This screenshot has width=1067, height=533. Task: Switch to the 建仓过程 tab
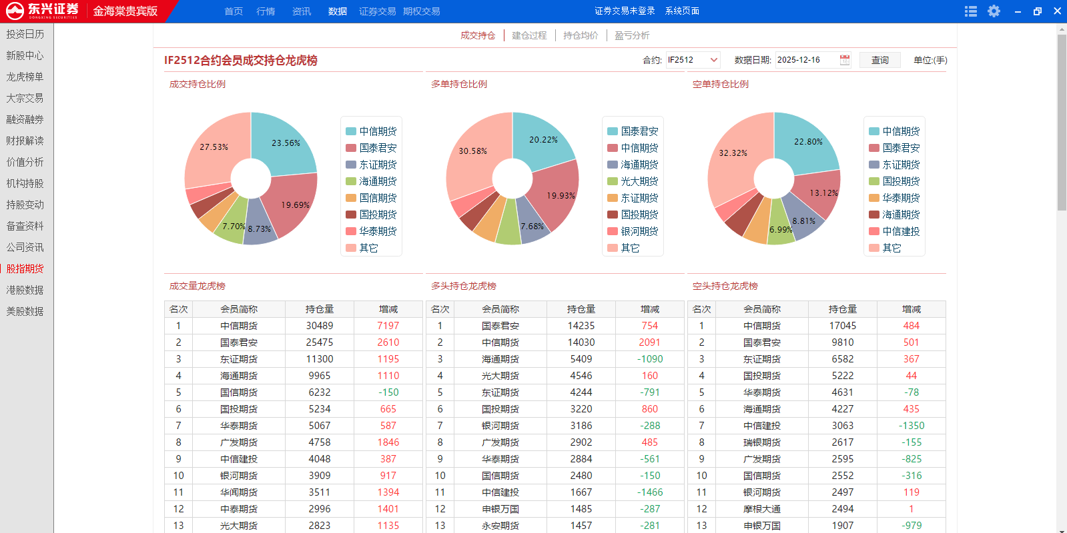[x=529, y=35]
